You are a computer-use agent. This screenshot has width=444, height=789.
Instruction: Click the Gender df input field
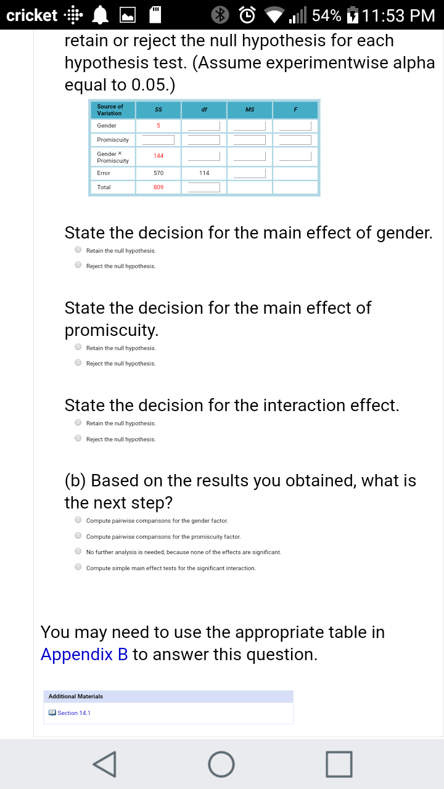(204, 126)
